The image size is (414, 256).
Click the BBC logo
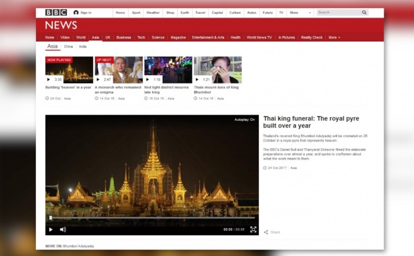[x=56, y=12]
